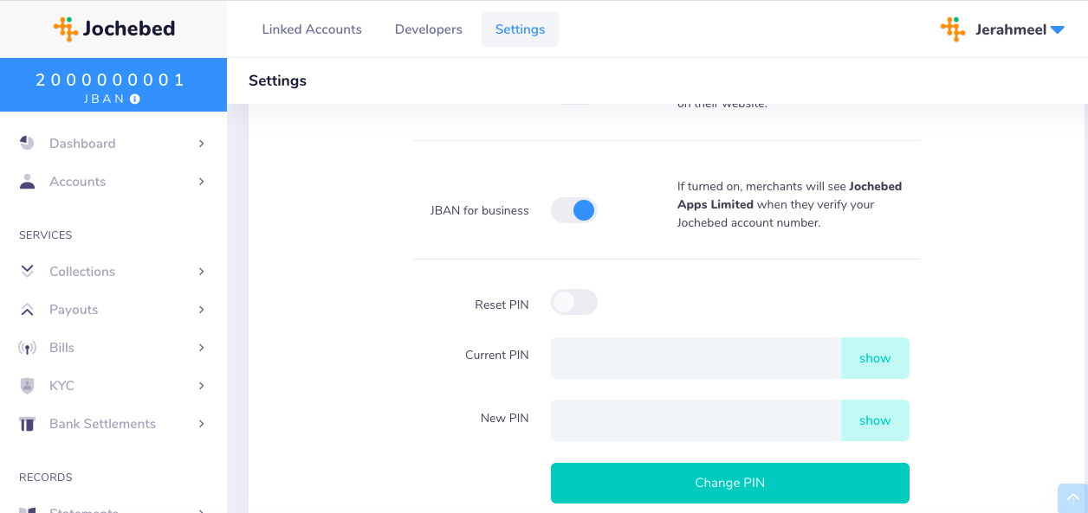The height and width of the screenshot is (513, 1088).
Task: Click the Collections double-chevron icon
Action: 27,271
